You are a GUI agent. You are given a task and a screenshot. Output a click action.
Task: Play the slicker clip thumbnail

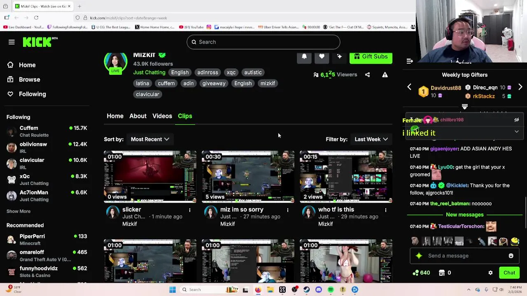click(150, 177)
